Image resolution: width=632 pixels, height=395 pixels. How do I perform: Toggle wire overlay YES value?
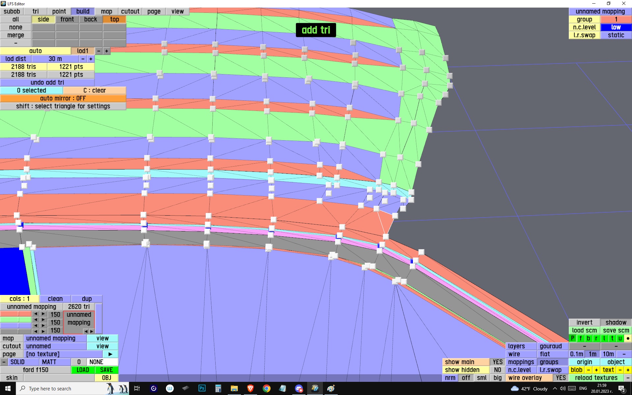[561, 378]
